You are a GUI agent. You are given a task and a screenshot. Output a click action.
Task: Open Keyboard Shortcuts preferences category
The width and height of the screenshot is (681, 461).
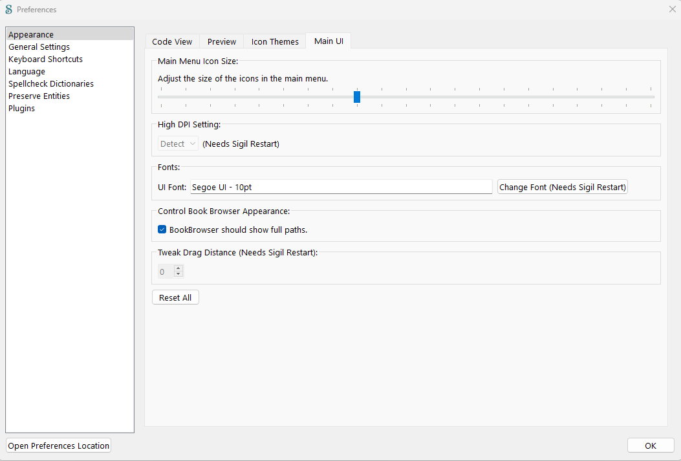[45, 59]
